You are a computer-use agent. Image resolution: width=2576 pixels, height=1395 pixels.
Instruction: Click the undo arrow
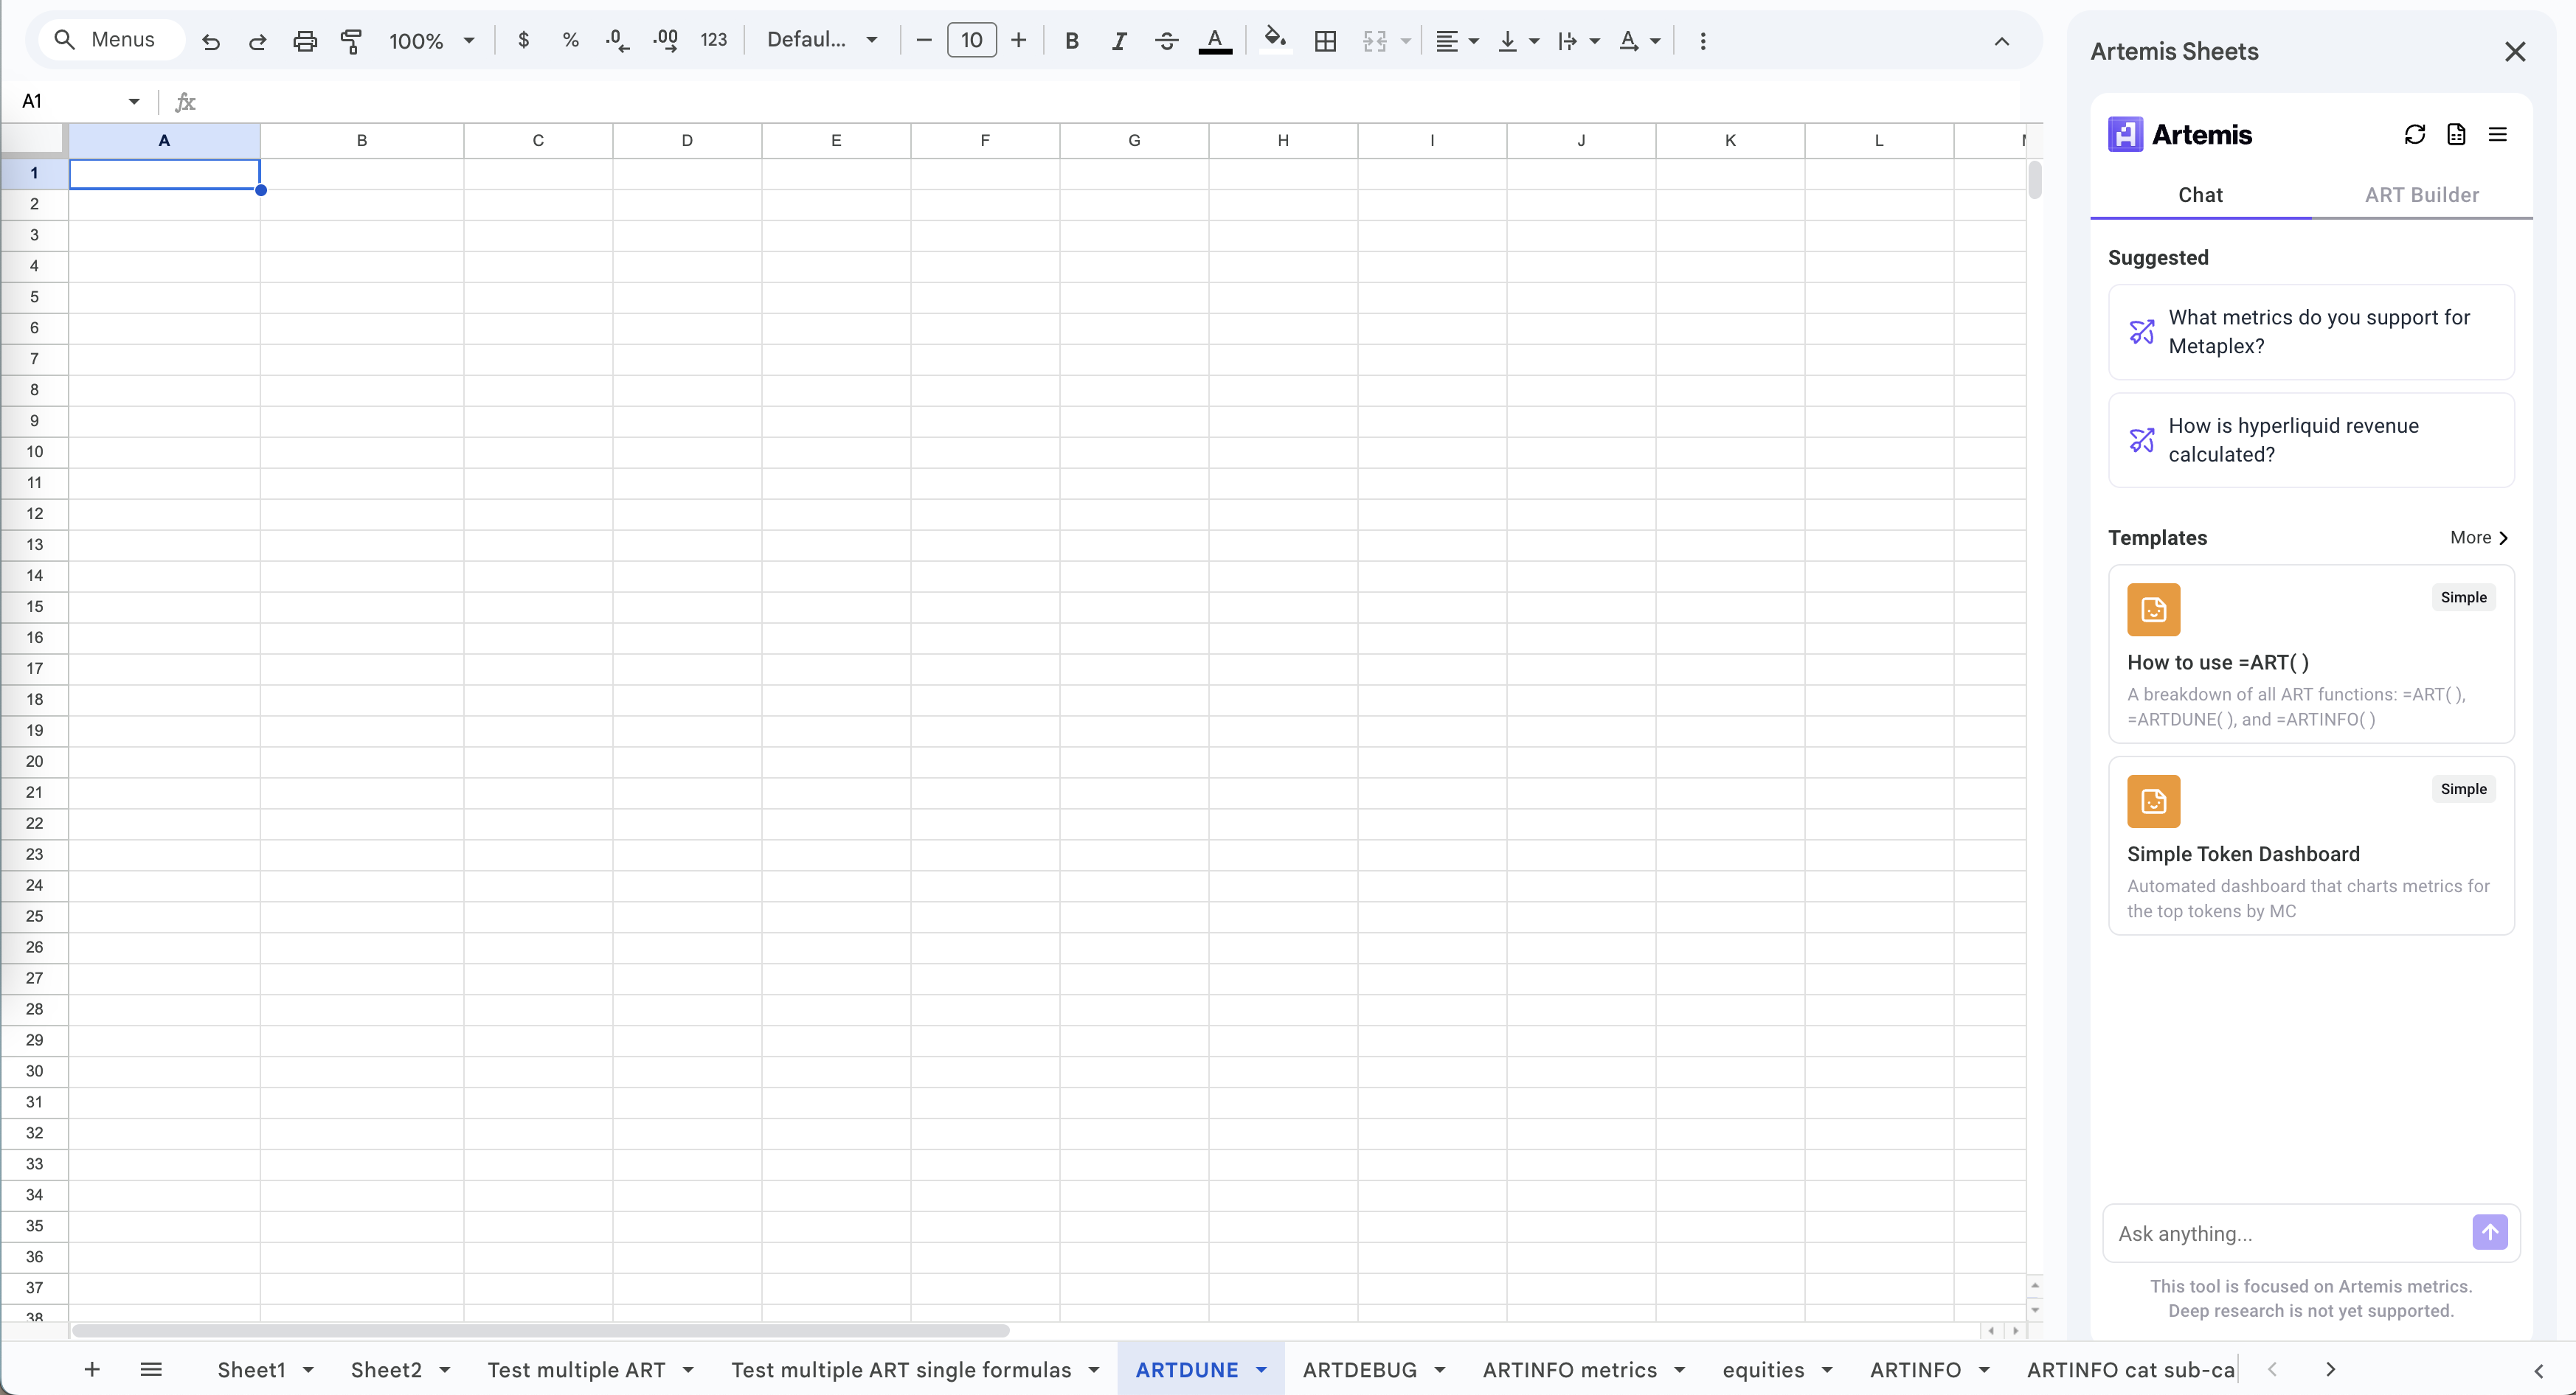coord(210,41)
